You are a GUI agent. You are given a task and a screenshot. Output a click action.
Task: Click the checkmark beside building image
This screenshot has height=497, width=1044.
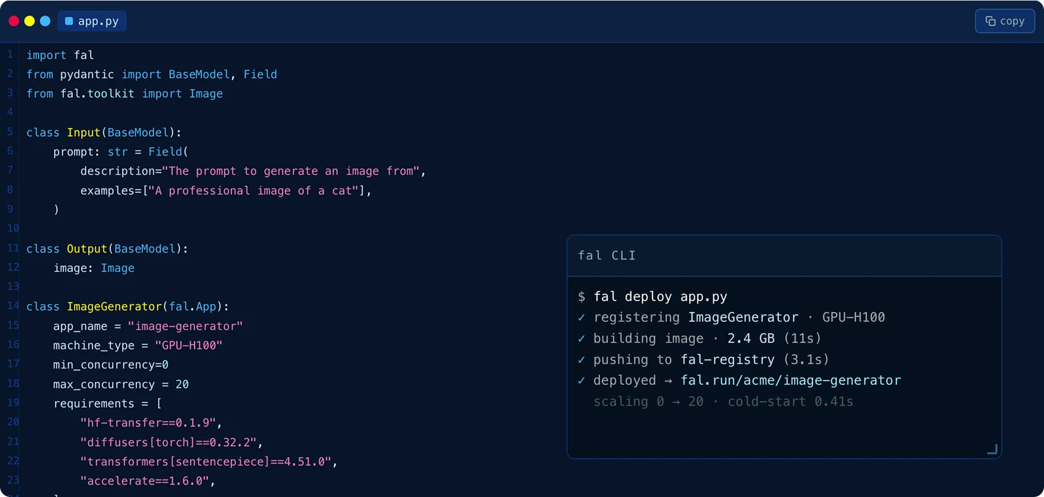(x=581, y=339)
